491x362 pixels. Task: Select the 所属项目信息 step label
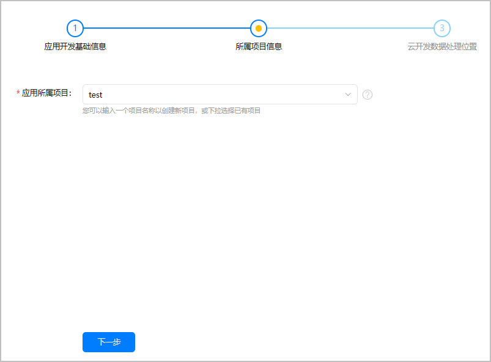click(259, 46)
